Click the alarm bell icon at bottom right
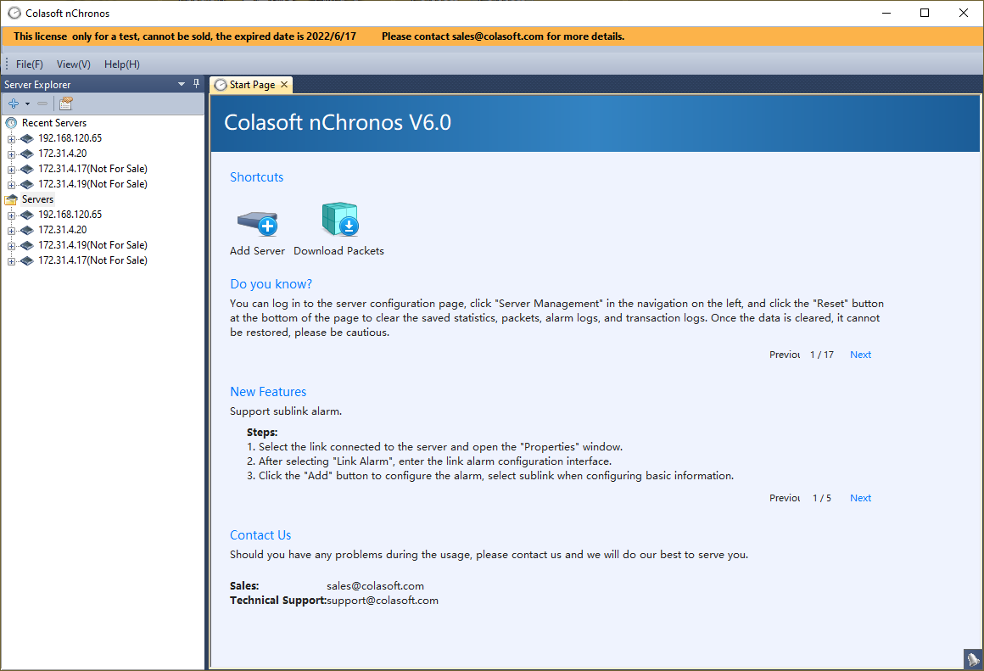This screenshot has width=984, height=671. (x=973, y=659)
